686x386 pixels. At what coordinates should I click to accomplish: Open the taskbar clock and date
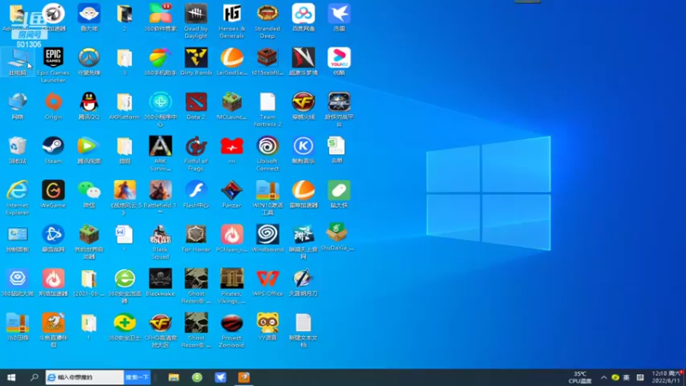coord(666,377)
